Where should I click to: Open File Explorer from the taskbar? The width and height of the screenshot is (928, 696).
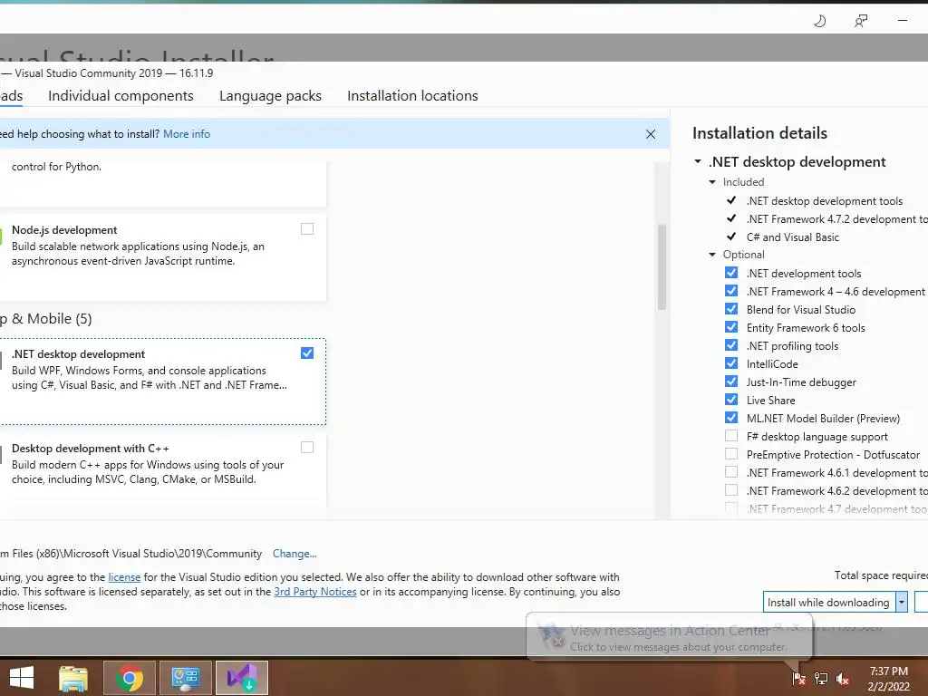tap(73, 678)
